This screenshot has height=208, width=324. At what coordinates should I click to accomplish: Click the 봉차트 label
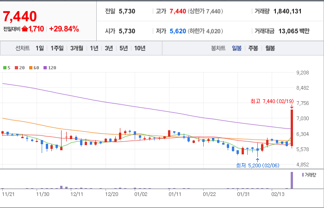click(218, 49)
